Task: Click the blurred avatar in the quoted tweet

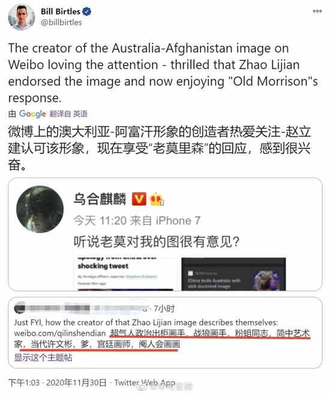Action: click(x=20, y=308)
